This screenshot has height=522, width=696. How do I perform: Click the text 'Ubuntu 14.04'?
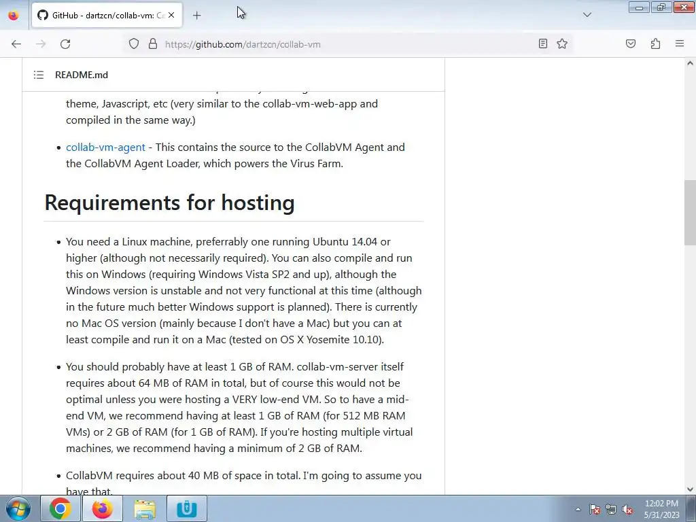[345, 242]
